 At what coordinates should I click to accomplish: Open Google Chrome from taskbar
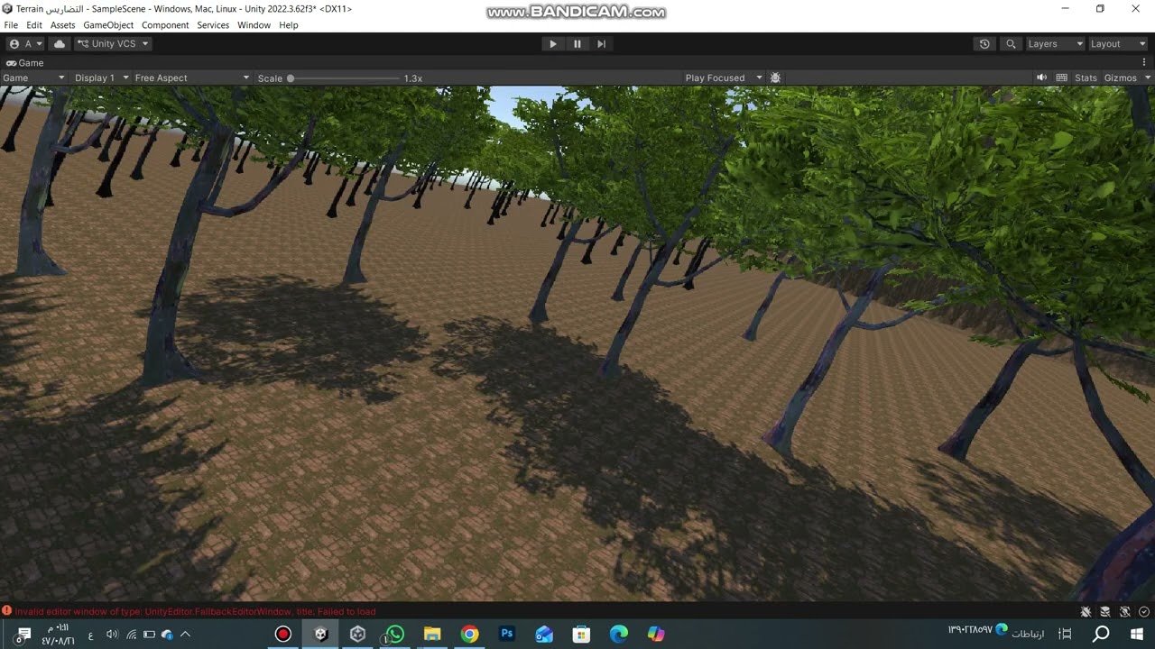coord(469,634)
